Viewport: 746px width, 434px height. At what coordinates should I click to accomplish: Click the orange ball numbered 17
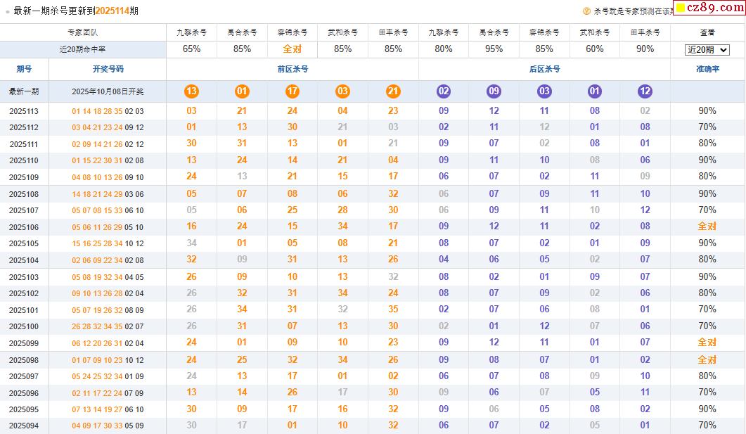click(292, 91)
